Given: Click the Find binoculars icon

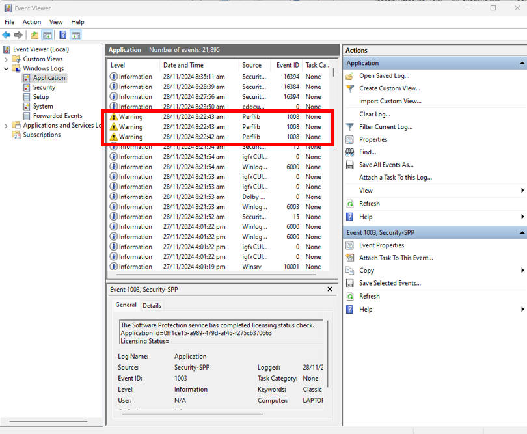Looking at the screenshot, I should (349, 152).
